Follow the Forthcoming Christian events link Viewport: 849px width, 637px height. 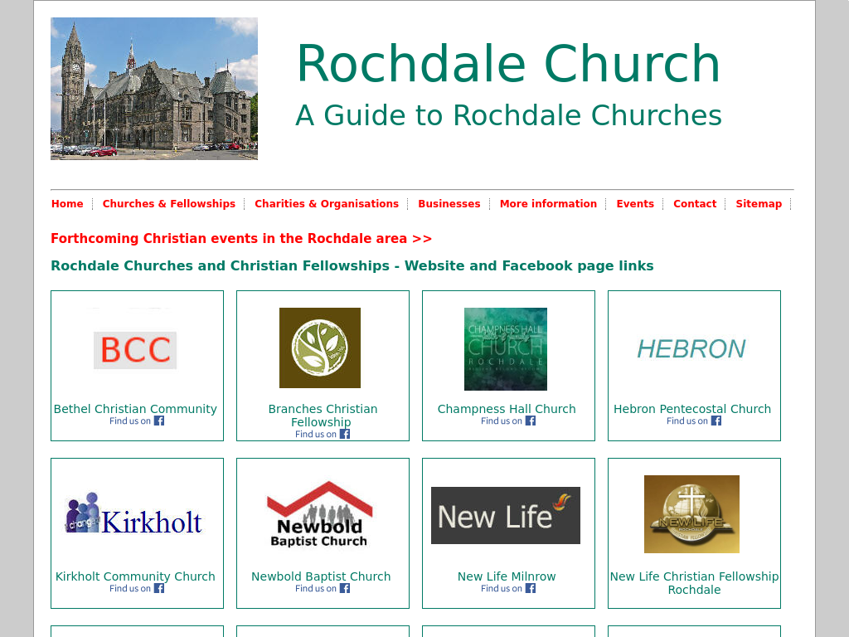pos(241,239)
